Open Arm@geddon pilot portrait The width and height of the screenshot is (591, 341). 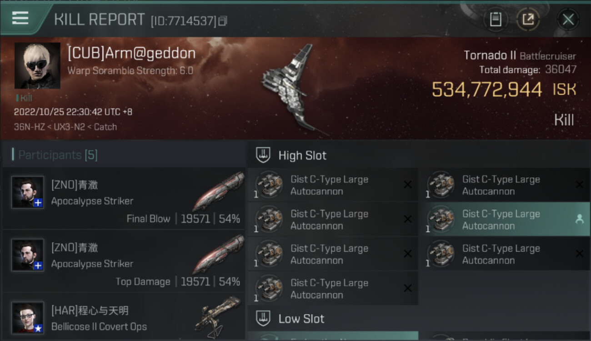tap(37, 65)
